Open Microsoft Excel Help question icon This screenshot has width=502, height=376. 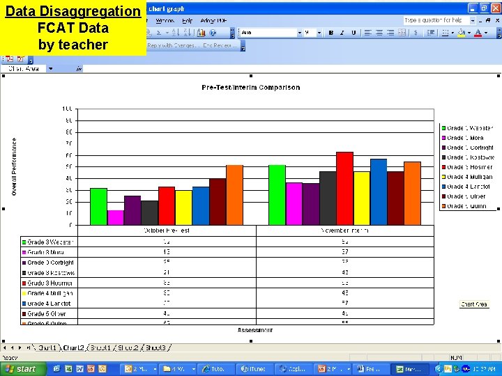click(213, 33)
